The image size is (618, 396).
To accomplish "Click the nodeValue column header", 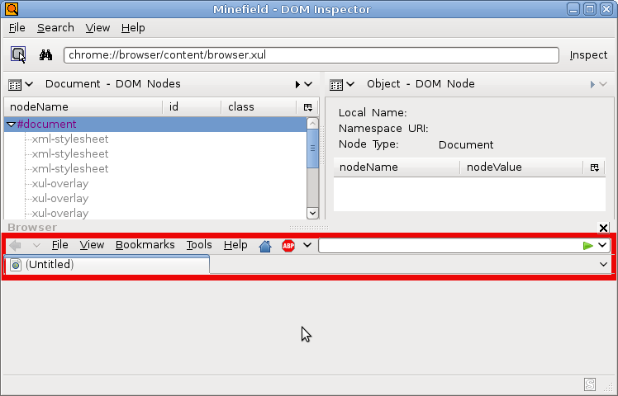I will (522, 167).
